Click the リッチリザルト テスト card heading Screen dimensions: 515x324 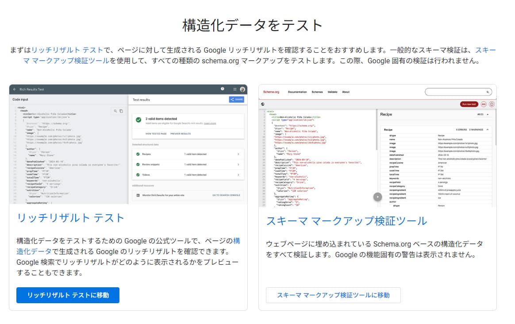pyautogui.click(x=70, y=218)
